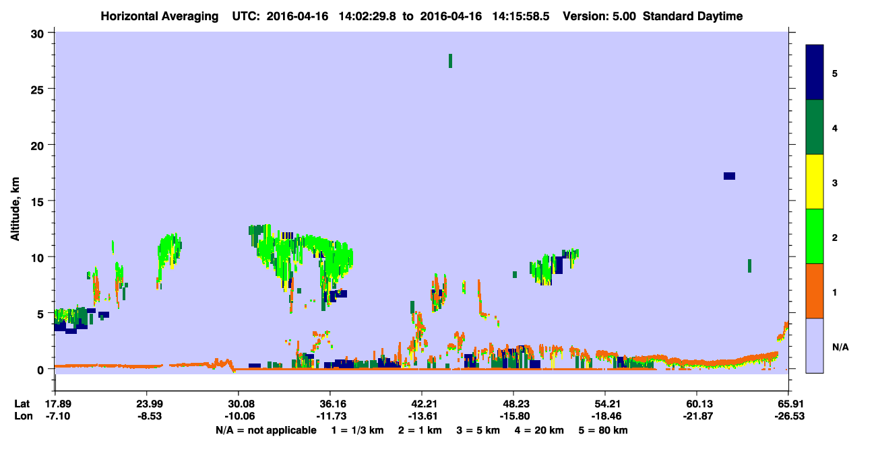Viewport: 876px width, 449px height.
Task: Click the colorbar label '4'
Action: (x=835, y=128)
